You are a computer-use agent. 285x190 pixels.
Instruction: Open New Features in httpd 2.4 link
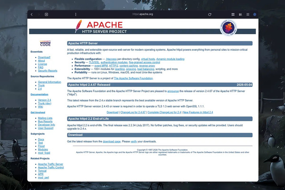198,112
